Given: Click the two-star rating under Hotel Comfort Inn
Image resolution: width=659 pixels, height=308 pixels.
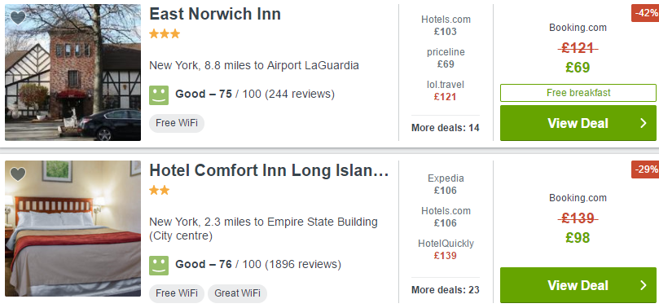Looking at the screenshot, I should [160, 191].
